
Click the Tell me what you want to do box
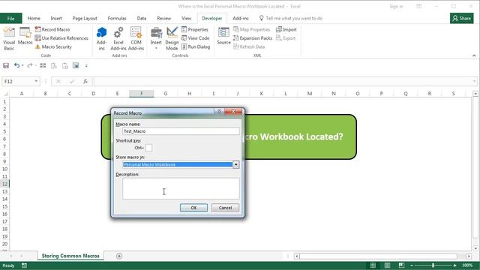pos(291,18)
